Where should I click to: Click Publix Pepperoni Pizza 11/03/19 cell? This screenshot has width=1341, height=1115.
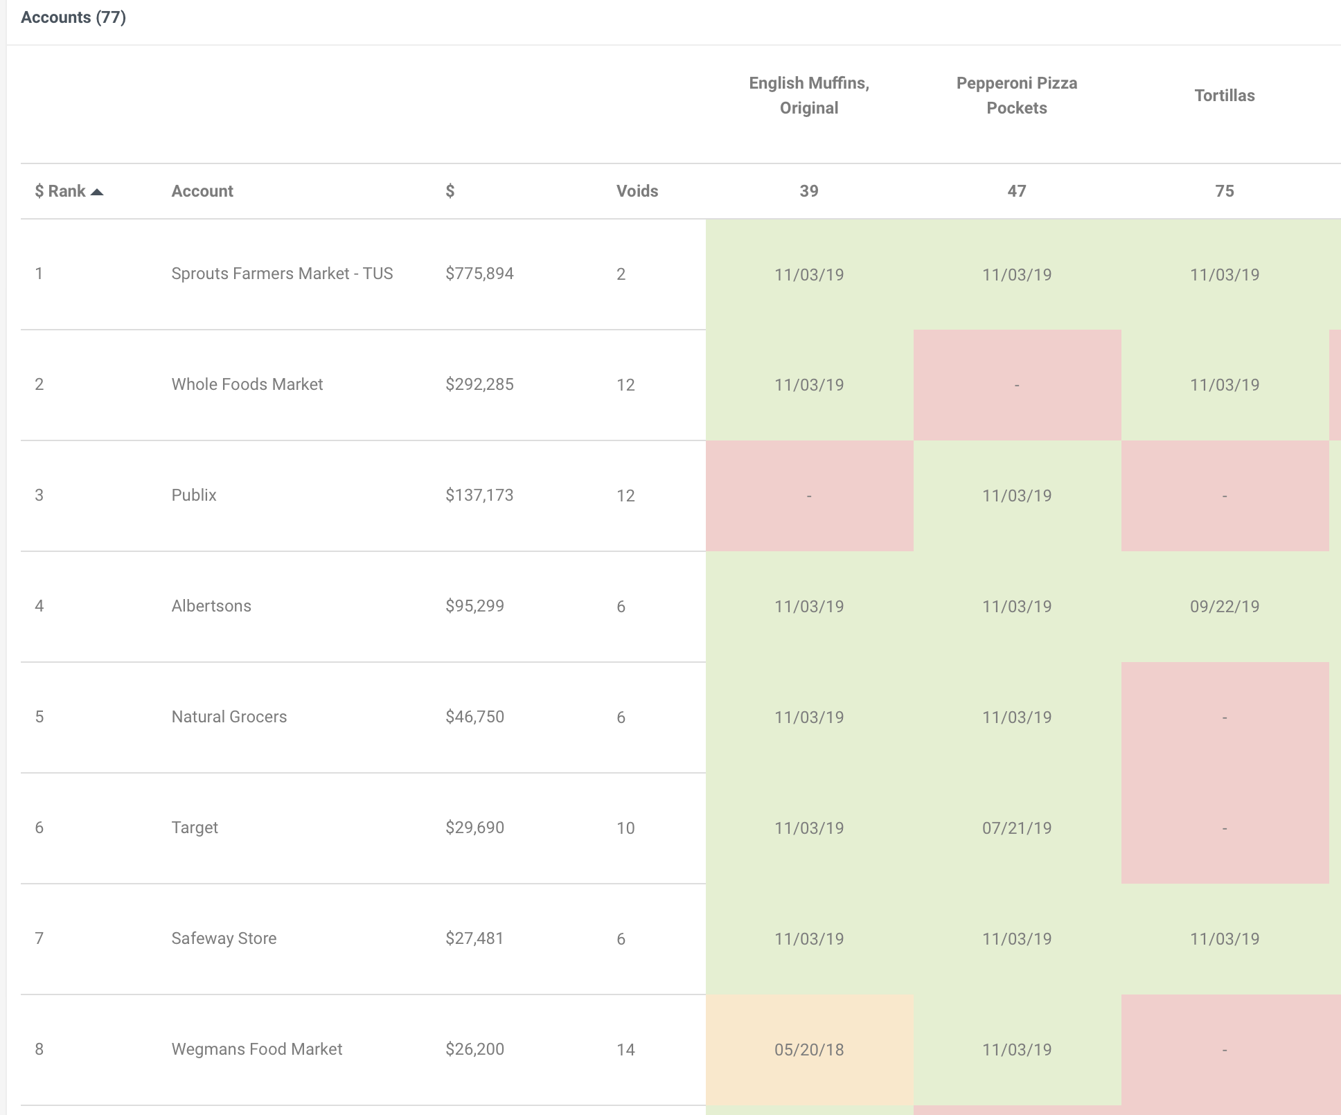tap(1017, 496)
